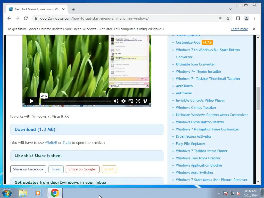This screenshot has height=198, width=264.
Task: Open Windows Aero Switcher link
Action: 195,172
